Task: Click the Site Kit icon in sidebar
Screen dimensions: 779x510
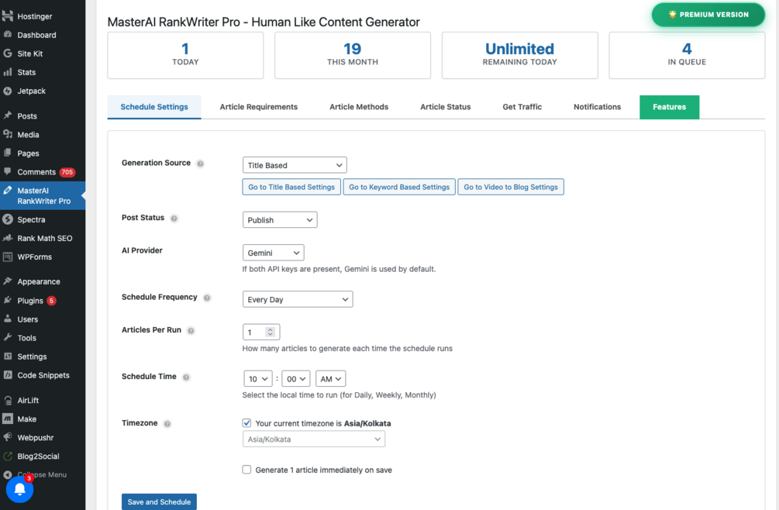Action: tap(8, 53)
